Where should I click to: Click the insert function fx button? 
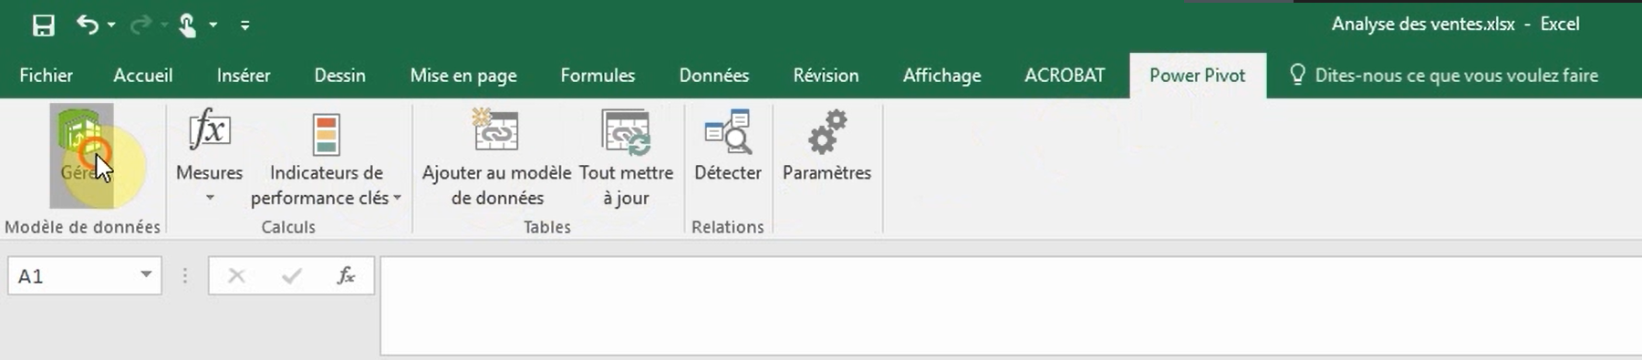346,275
